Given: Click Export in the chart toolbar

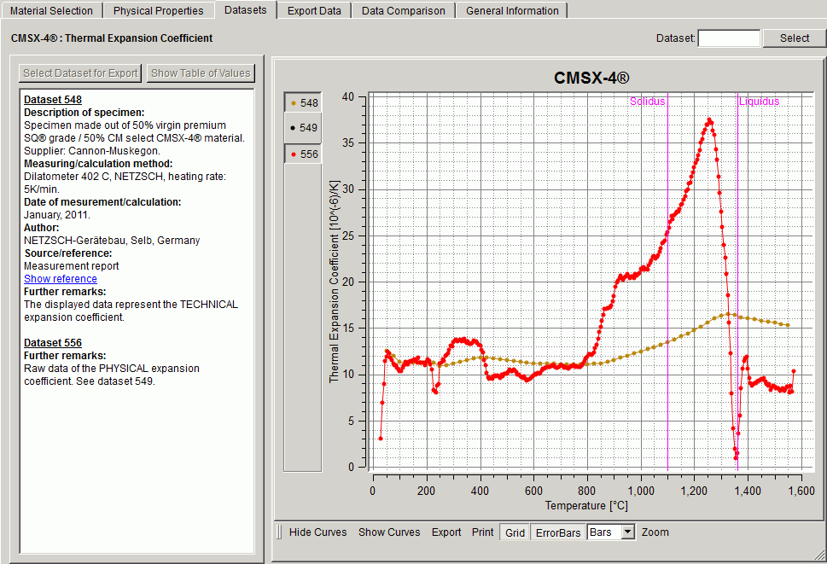Looking at the screenshot, I should coord(446,532).
